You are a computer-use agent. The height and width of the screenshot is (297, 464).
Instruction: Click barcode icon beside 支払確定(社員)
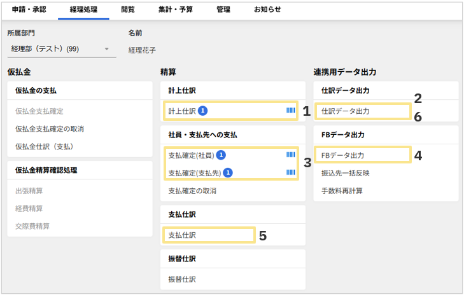click(290, 155)
